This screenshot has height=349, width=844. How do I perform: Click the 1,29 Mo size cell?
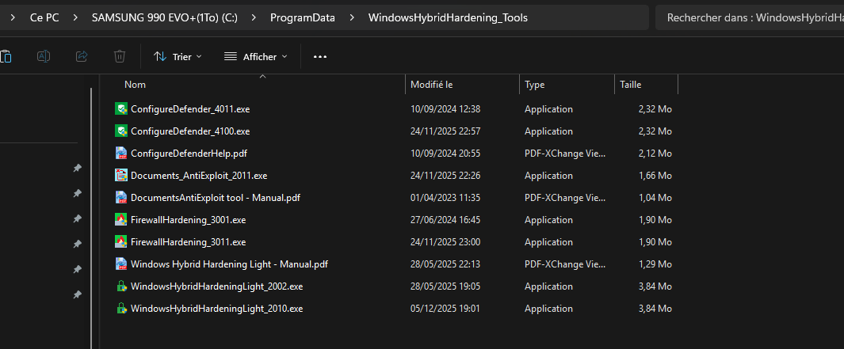pos(655,264)
